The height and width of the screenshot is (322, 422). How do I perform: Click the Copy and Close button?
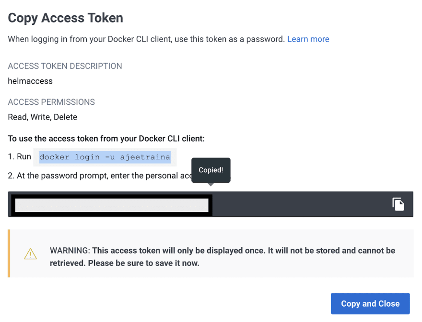click(x=370, y=303)
